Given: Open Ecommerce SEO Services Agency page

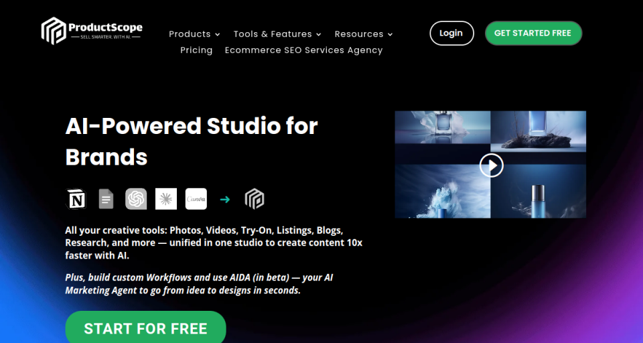Looking at the screenshot, I should pyautogui.click(x=304, y=50).
